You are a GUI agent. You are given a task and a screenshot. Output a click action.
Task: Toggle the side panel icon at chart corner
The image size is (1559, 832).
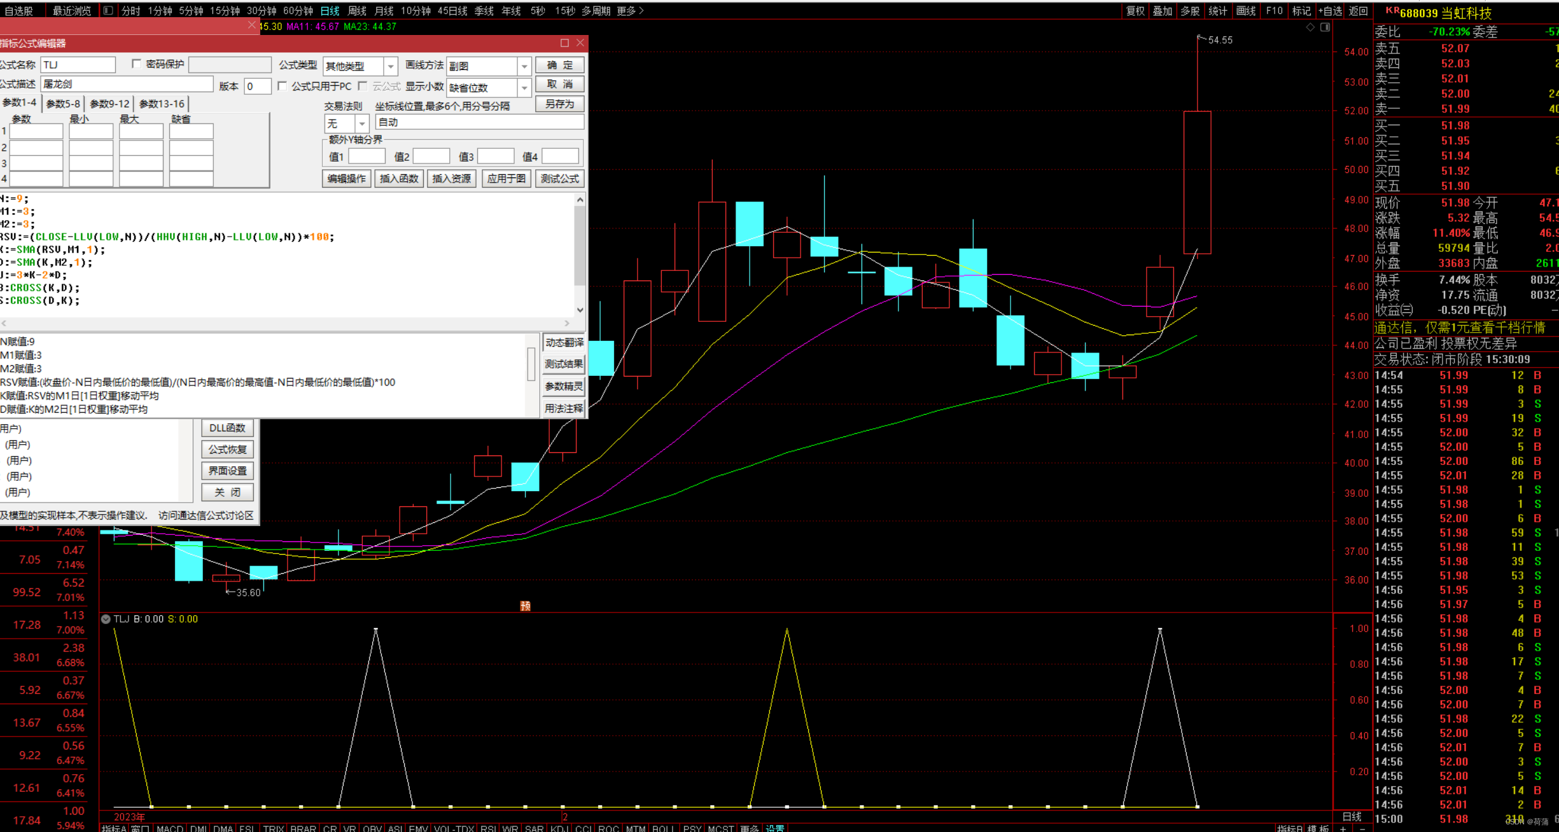pos(1325,27)
